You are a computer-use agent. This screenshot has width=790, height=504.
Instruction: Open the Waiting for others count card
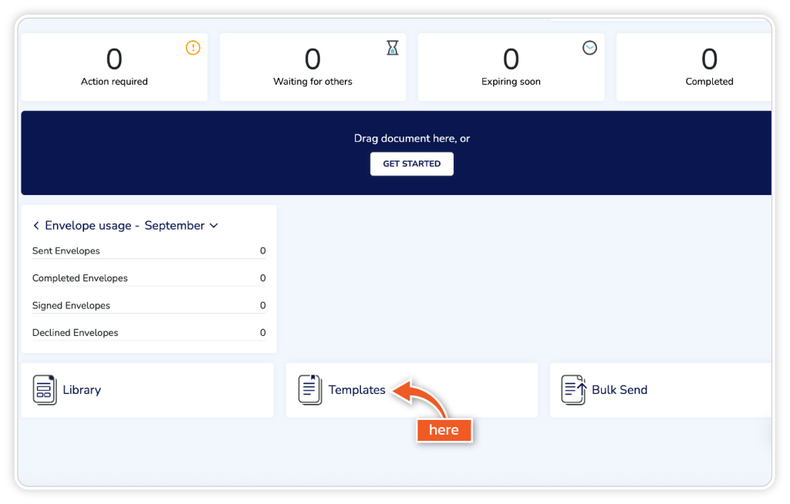pyautogui.click(x=312, y=67)
